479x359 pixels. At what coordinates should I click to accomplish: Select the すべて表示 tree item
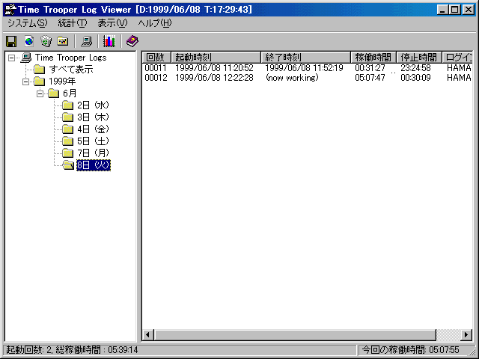tap(71, 70)
